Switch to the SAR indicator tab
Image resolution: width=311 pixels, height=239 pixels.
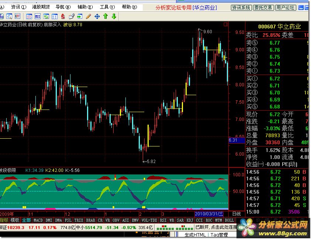click(180, 220)
